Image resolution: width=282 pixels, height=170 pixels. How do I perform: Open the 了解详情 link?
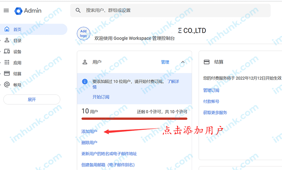tap(173, 81)
